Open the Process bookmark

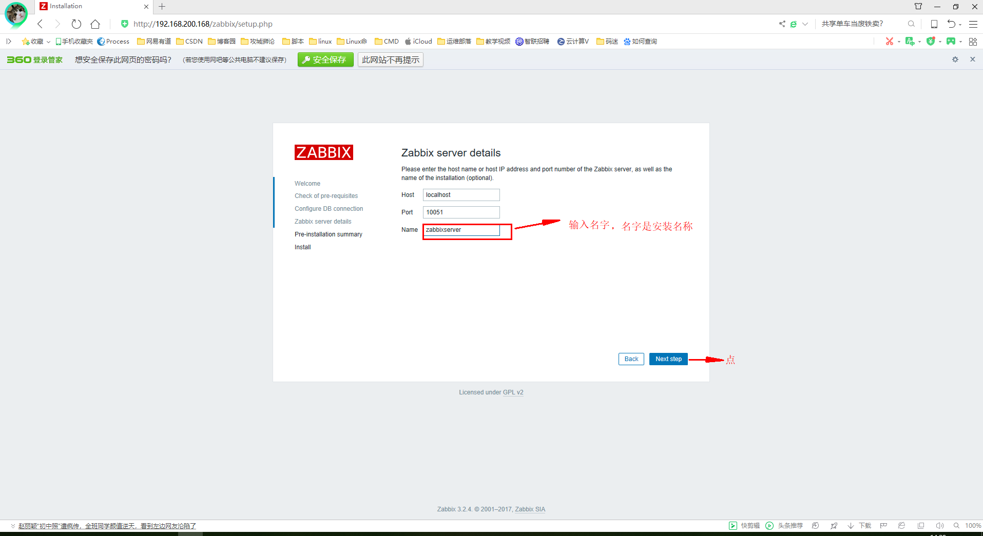(x=113, y=42)
